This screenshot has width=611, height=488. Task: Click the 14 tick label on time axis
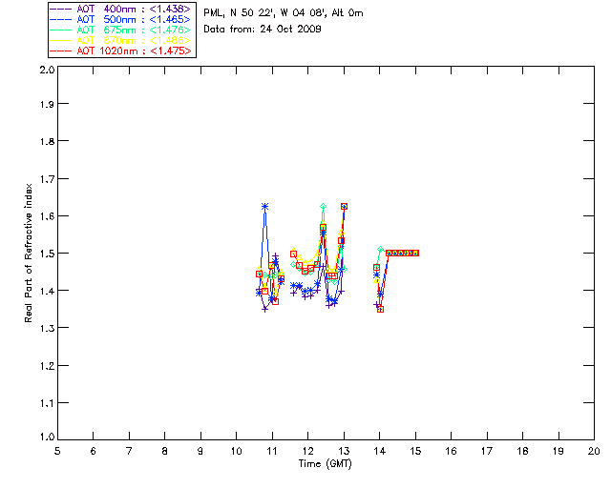380,451
